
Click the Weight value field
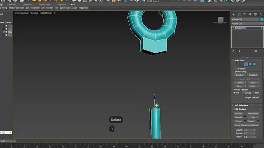pos(249,130)
